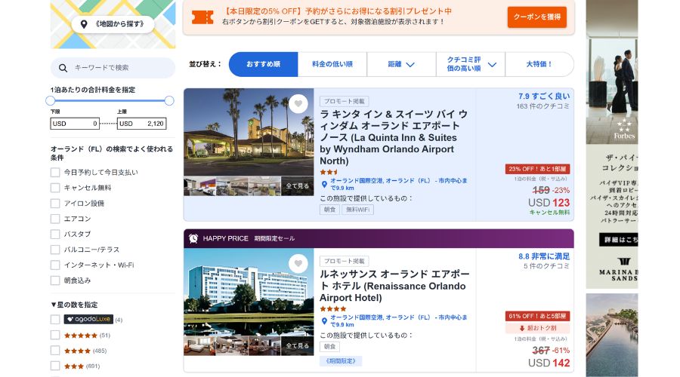Click Renaissance hotel four-star rating icons
Screen dimensions: 680x377
(x=333, y=309)
